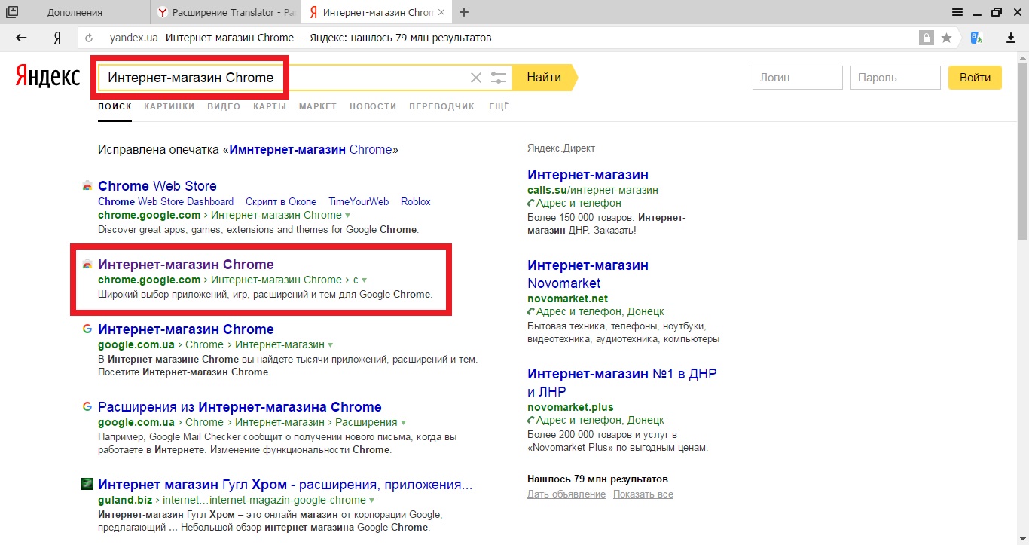Open the Roblox sublink
Image resolution: width=1029 pixels, height=545 pixels.
(x=416, y=201)
